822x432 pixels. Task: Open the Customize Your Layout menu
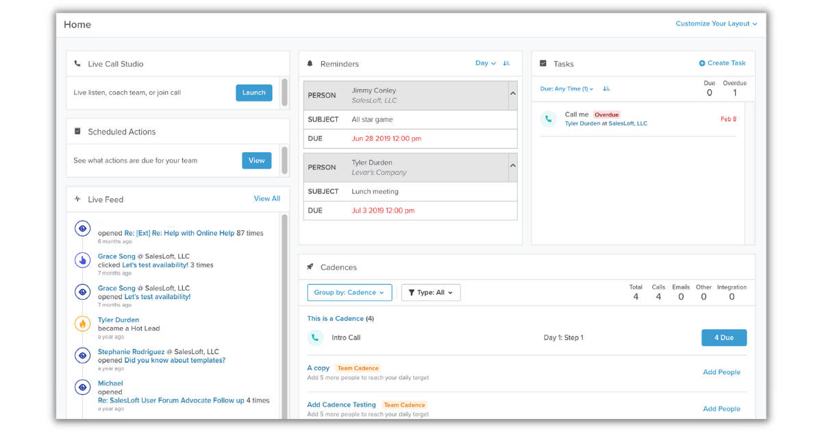click(x=714, y=23)
